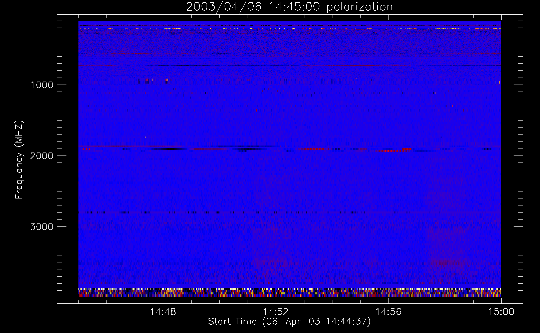540x333 pixels.
Task: Click the '3000' frequency axis label
Action: pos(42,227)
